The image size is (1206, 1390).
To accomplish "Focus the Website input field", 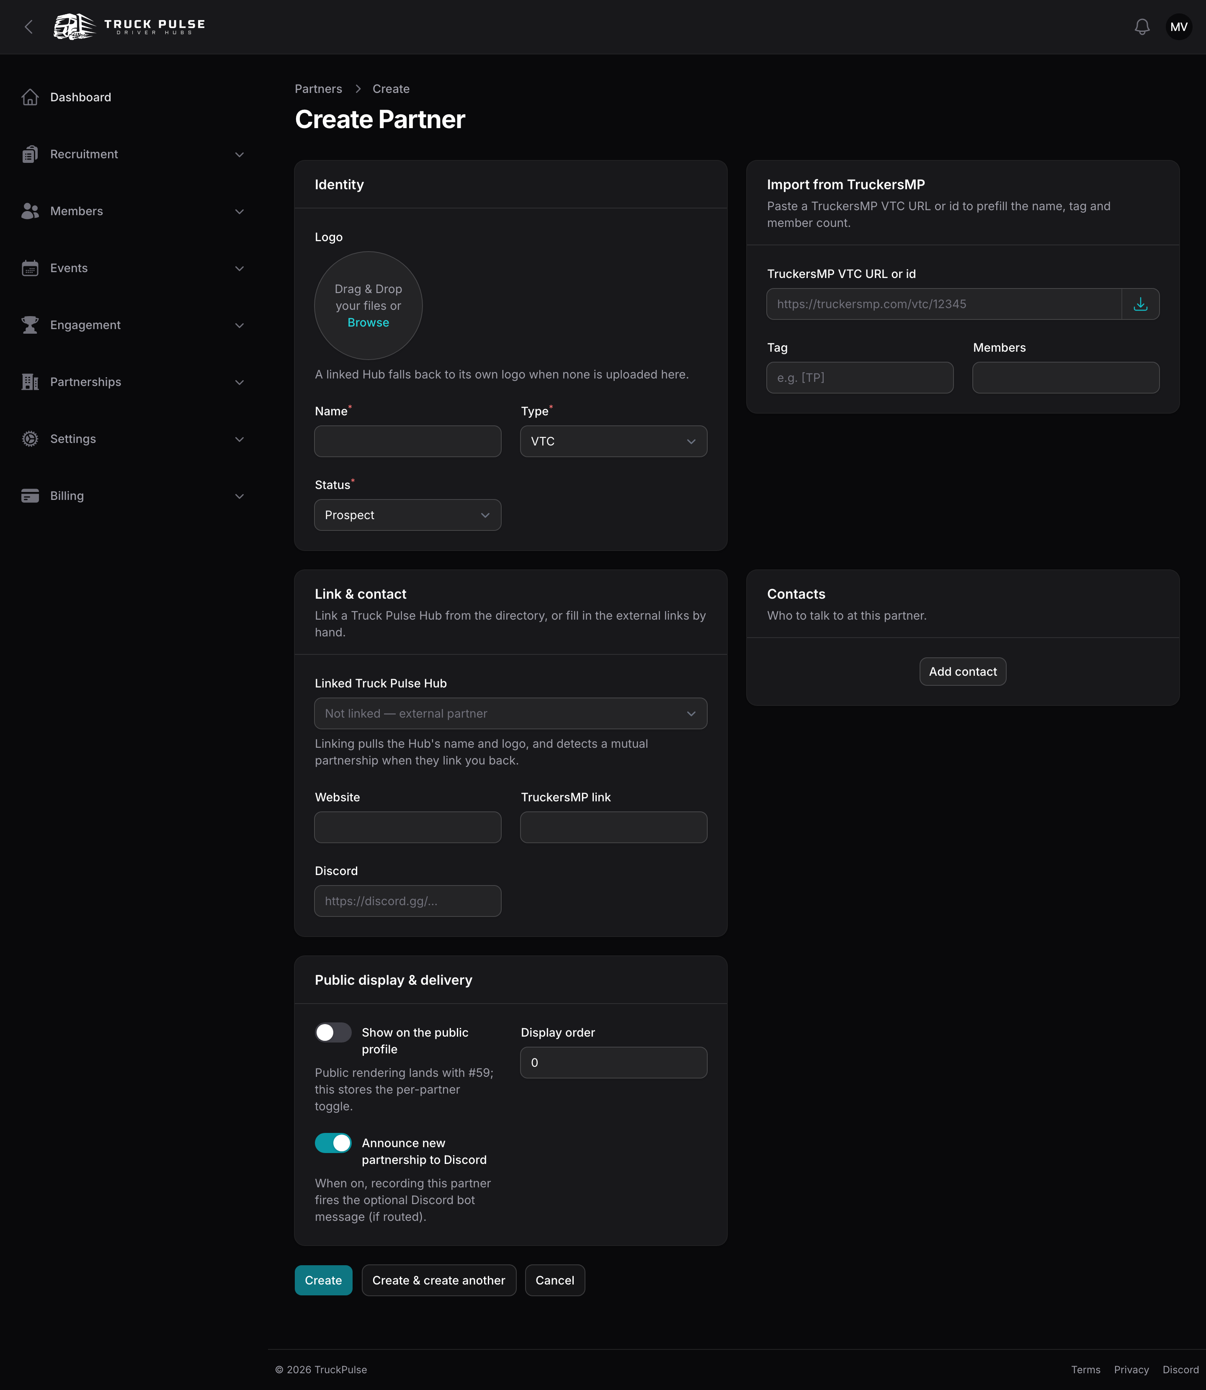I will click(407, 827).
